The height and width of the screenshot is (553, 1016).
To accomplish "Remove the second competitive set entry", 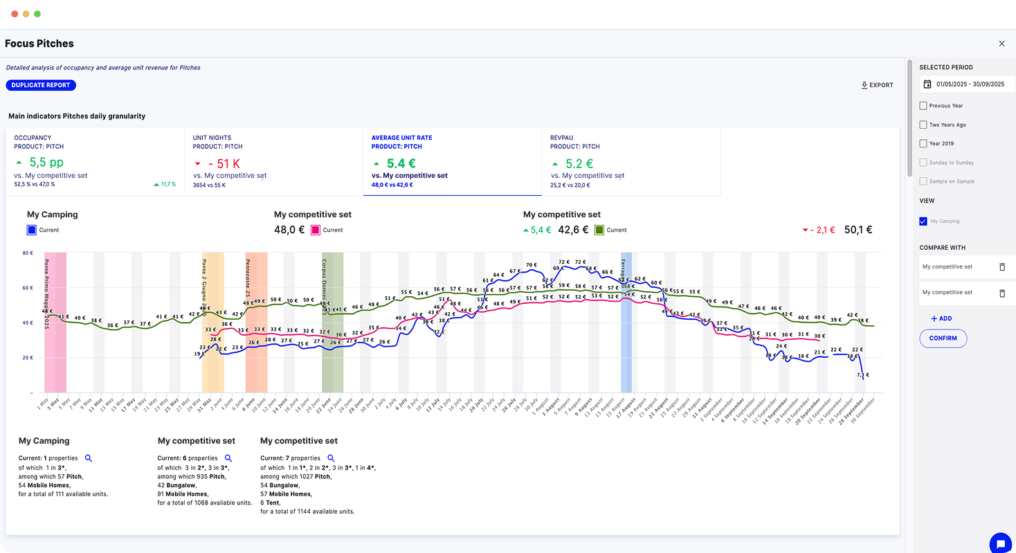I will pyautogui.click(x=1002, y=293).
